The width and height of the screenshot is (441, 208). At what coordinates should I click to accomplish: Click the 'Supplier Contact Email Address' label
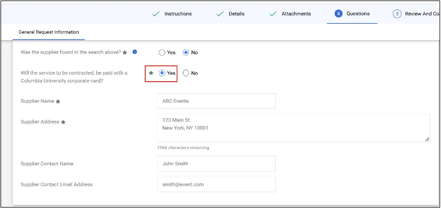(57, 184)
